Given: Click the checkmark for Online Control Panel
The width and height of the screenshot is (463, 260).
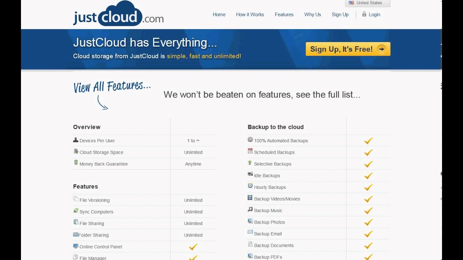Looking at the screenshot, I should click(x=193, y=247).
